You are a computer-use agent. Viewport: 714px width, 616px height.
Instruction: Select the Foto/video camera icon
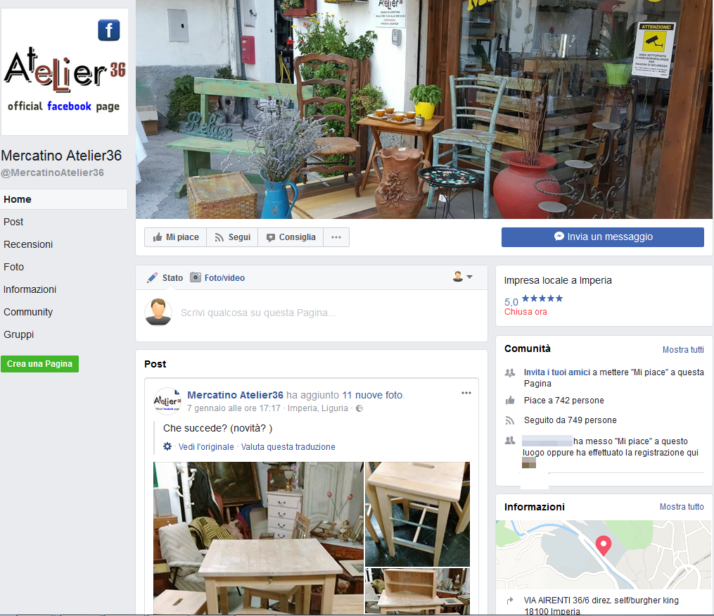[x=196, y=277]
